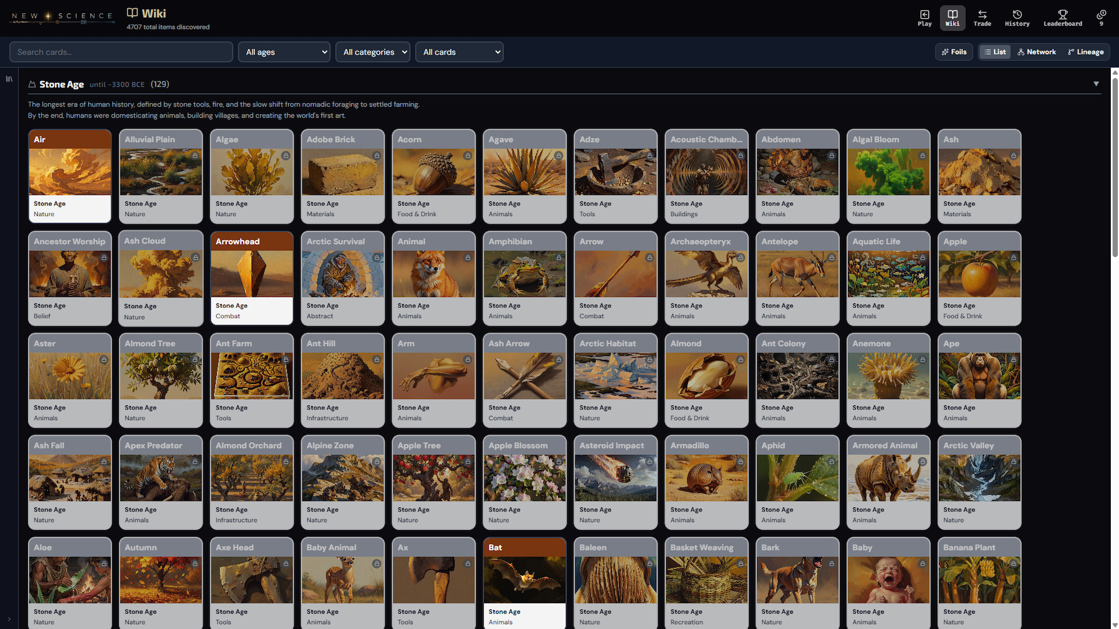Click the lock icon on Baby Animal card
Image resolution: width=1119 pixels, height=629 pixels.
click(x=377, y=564)
